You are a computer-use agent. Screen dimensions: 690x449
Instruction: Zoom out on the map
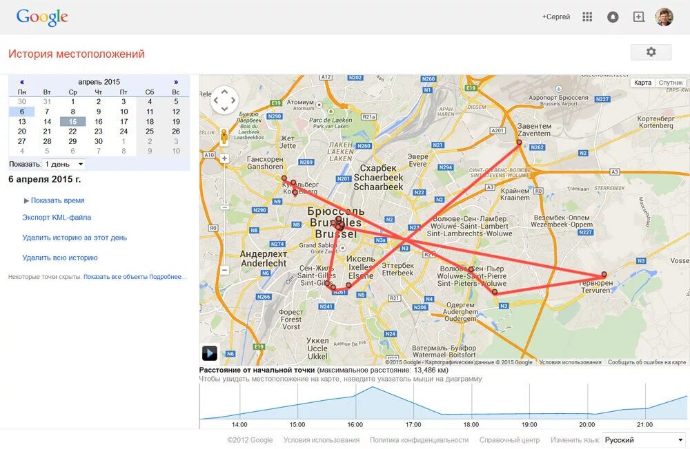pyautogui.click(x=224, y=270)
